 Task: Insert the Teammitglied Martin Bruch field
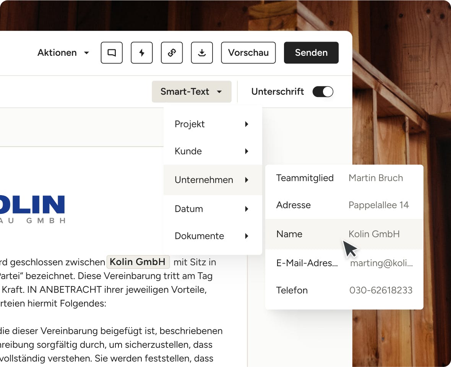(x=344, y=178)
